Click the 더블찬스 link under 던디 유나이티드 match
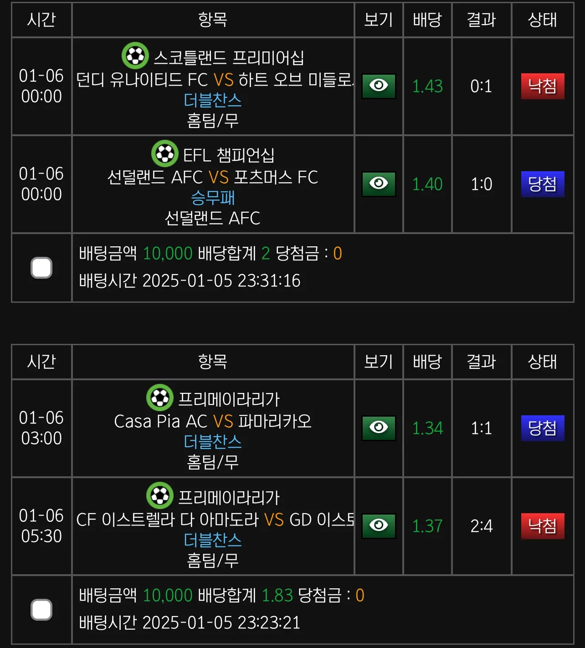This screenshot has width=585, height=648. (x=213, y=100)
